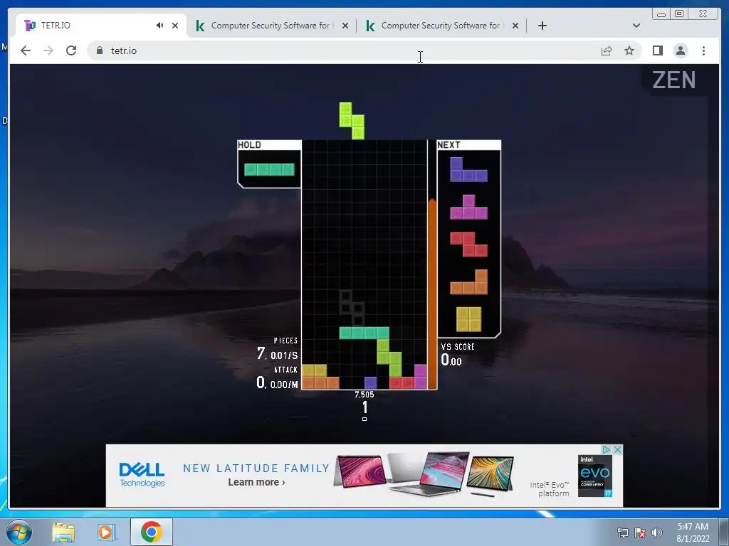Image resolution: width=729 pixels, height=546 pixels.
Task: Open a new browser tab
Action: (542, 26)
